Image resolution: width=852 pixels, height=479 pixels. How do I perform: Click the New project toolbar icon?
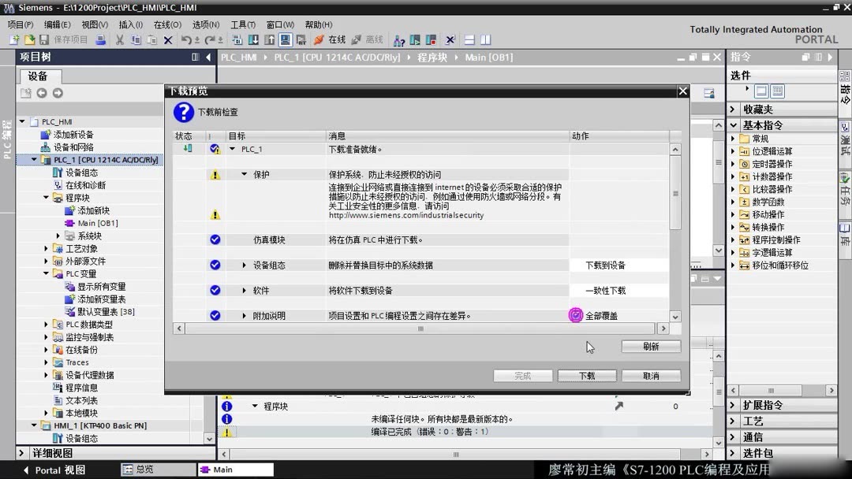click(x=14, y=39)
